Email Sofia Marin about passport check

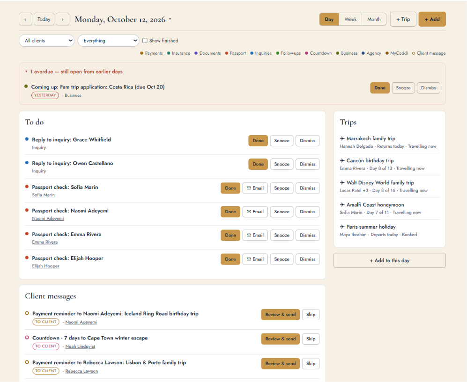[255, 188]
